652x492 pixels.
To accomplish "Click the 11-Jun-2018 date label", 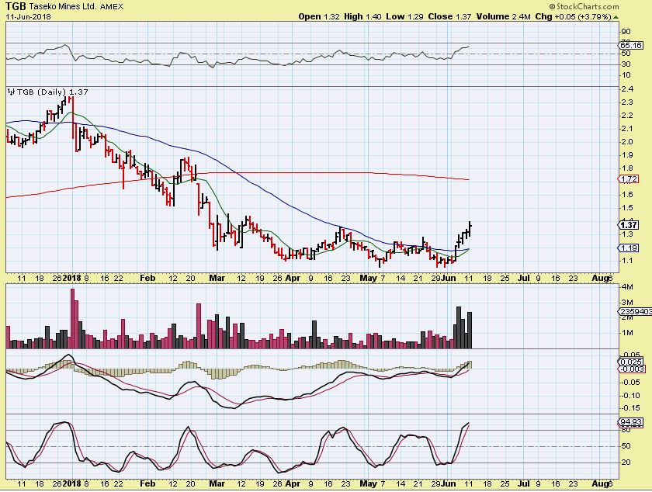I will point(28,16).
